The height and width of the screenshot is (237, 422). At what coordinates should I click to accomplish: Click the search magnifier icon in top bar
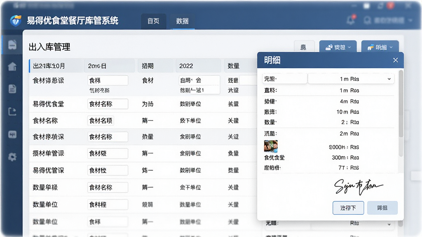pos(367,20)
